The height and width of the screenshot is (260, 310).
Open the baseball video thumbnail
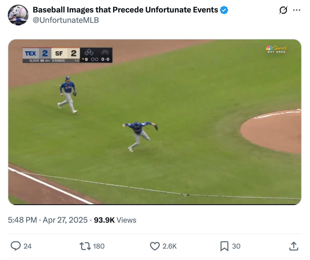coord(154,122)
